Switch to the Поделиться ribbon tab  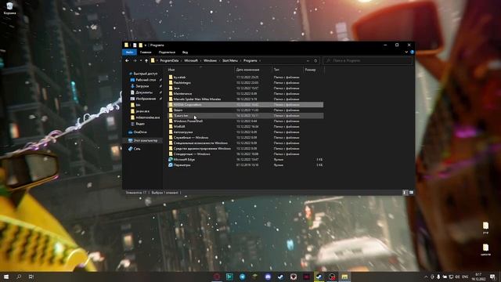[167, 52]
